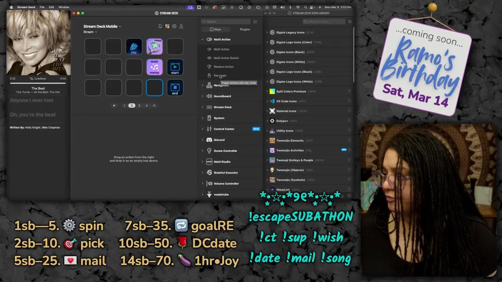Click the Bluetooth icon in the menu bar
The image size is (502, 282).
tap(290, 7)
